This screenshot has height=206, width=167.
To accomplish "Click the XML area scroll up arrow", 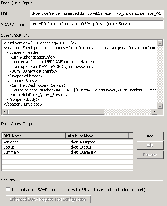I will pyautogui.click(x=160, y=43).
